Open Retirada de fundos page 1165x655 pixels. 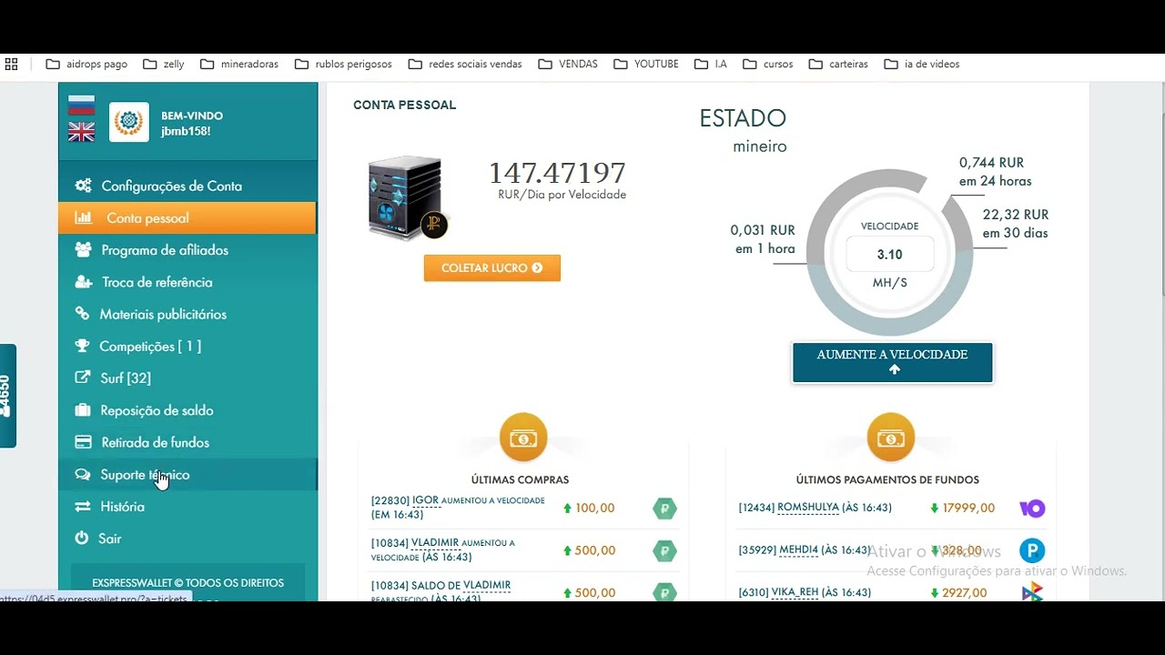click(187, 442)
